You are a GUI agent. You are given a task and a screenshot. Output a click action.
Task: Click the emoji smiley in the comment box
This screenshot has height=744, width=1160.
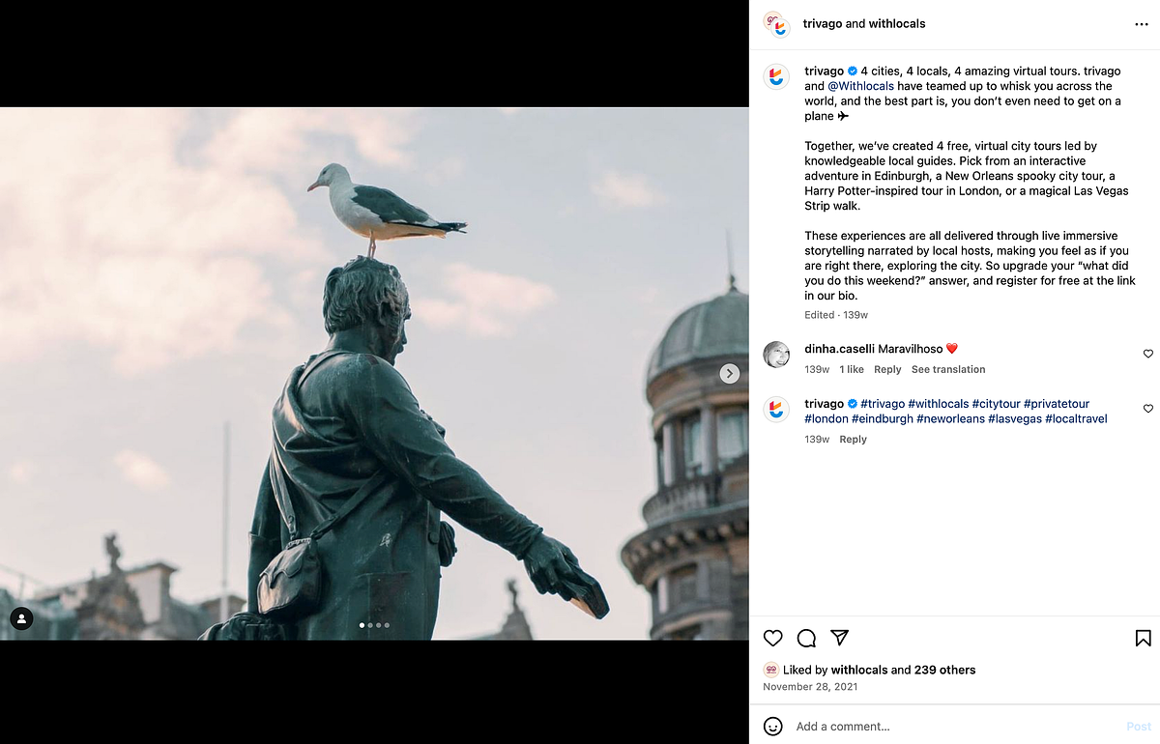(x=772, y=726)
